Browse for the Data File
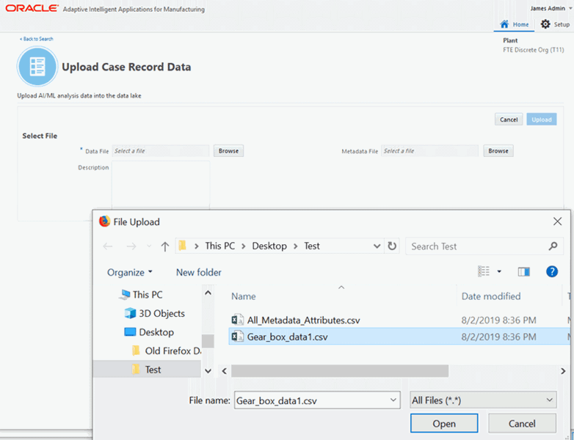The image size is (574, 440). tap(228, 150)
